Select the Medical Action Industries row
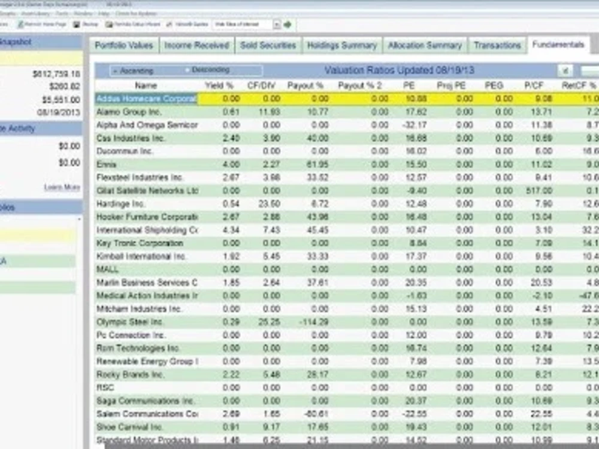The width and height of the screenshot is (599, 449). (x=347, y=296)
